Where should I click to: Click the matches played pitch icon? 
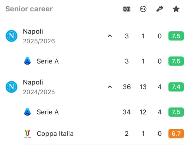pos(127,9)
